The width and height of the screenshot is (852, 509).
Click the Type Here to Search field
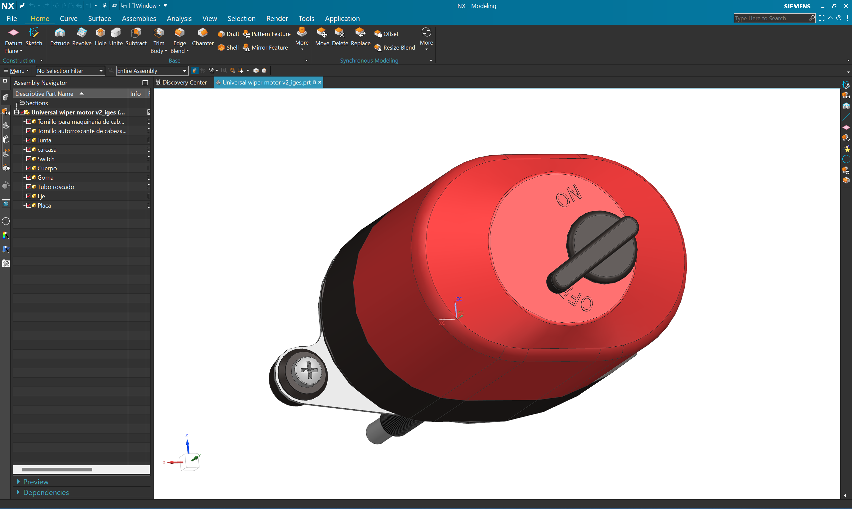pyautogui.click(x=770, y=18)
